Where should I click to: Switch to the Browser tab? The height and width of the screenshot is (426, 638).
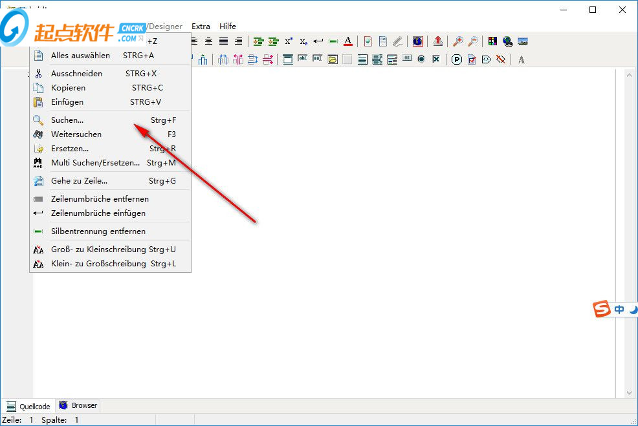78,405
